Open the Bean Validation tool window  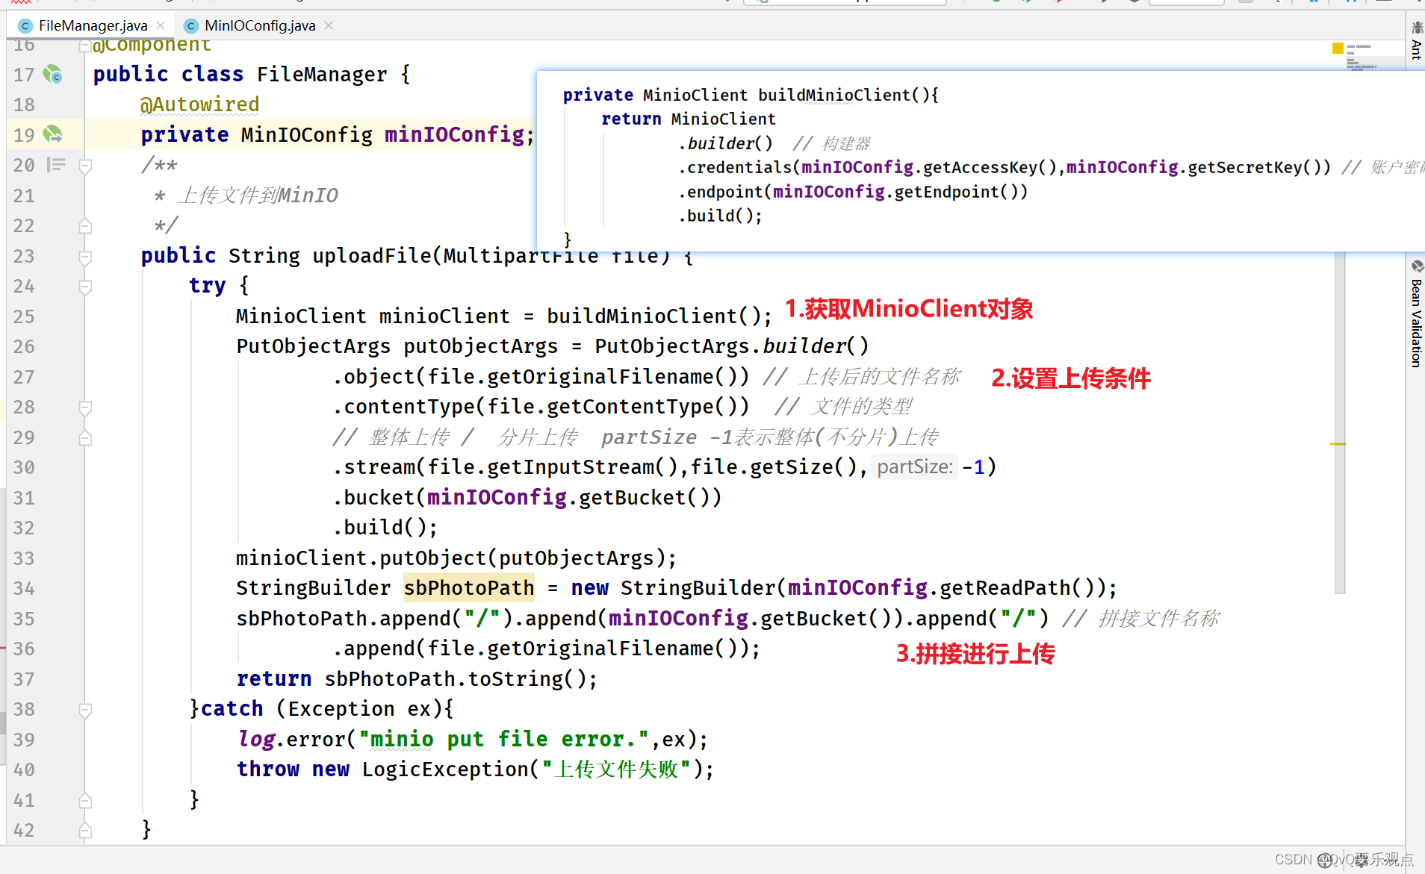click(x=1416, y=313)
